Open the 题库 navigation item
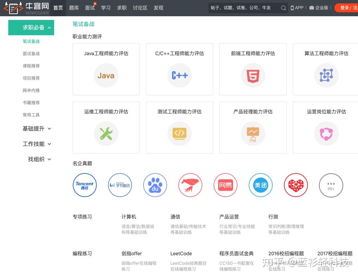This screenshot has width=358, height=277. [x=74, y=8]
